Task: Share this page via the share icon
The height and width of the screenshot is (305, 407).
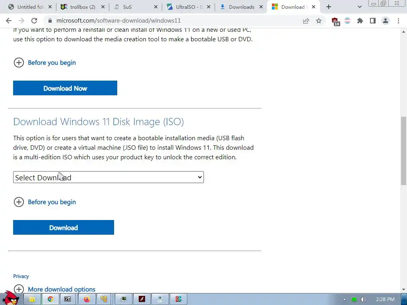Action: point(306,21)
